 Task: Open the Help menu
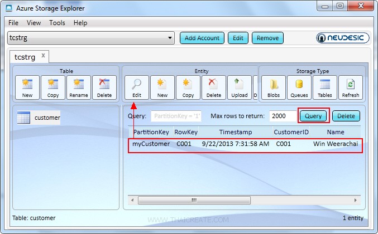pyautogui.click(x=80, y=23)
